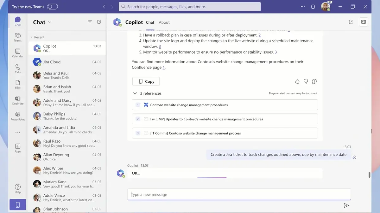Click the AI-generated content may be incorrect note
The width and height of the screenshot is (380, 213).
pos(293,93)
